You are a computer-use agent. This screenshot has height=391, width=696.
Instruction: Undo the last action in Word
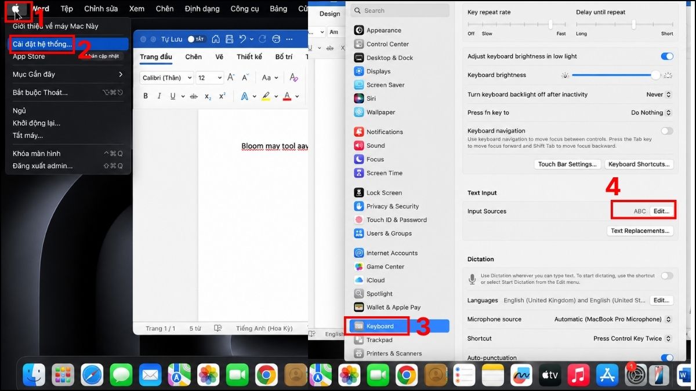tap(243, 39)
